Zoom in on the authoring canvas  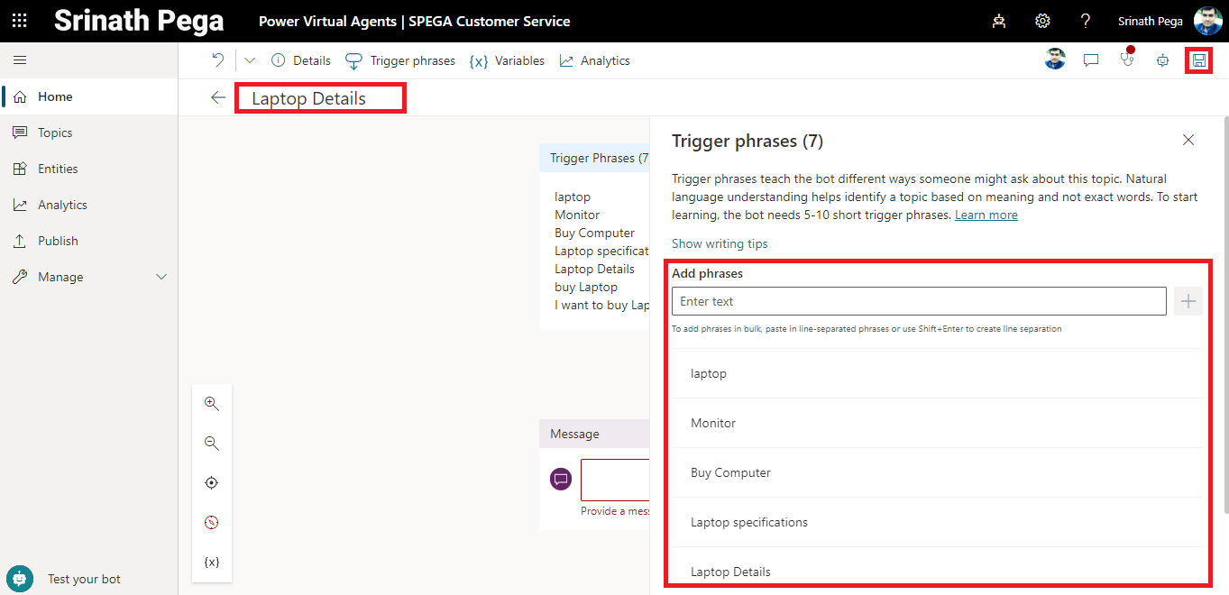point(212,404)
